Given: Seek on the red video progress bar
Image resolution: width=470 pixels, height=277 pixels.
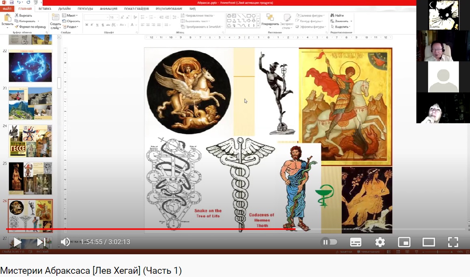Looking at the screenshot, I should coord(235,229).
